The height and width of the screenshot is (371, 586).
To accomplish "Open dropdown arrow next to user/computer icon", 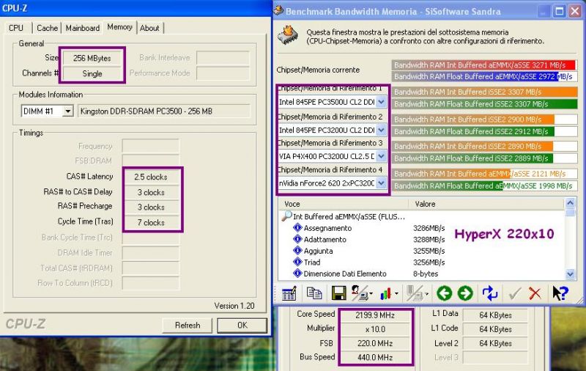I will pyautogui.click(x=371, y=294).
